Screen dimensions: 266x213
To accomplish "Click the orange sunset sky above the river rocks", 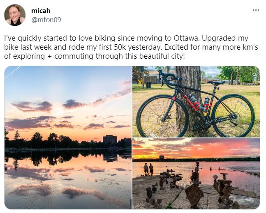I will (214, 149).
